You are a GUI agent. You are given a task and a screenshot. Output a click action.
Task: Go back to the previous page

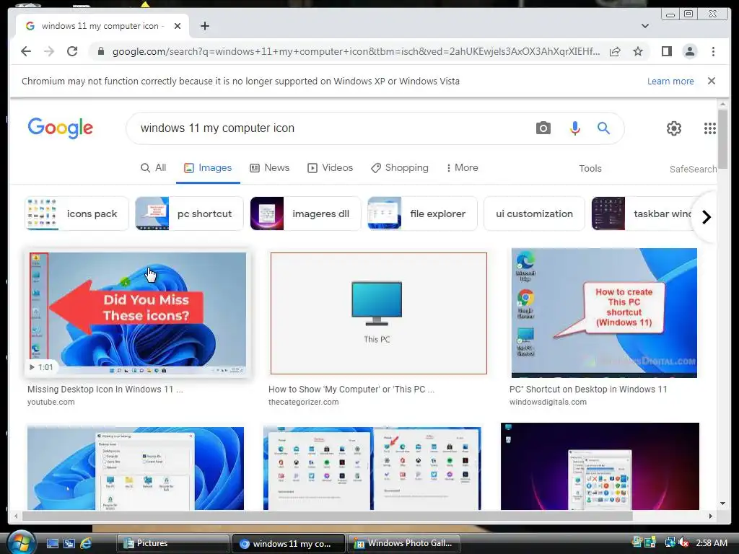tap(26, 51)
